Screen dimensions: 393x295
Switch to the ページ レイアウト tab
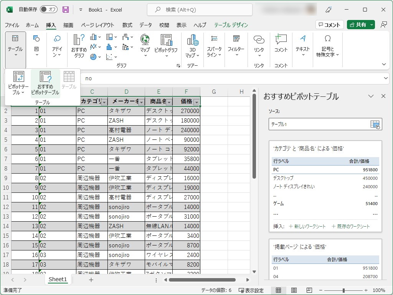97,25
